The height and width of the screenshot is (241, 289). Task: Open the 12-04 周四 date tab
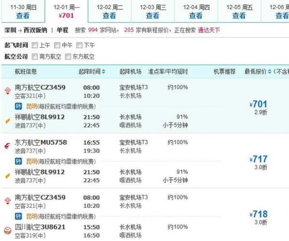point(196,11)
